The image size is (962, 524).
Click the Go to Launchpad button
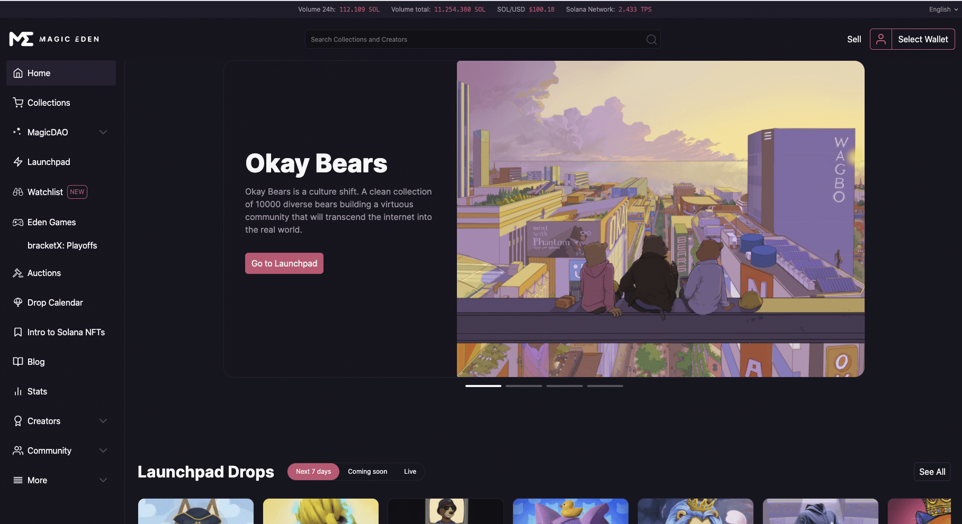point(284,263)
